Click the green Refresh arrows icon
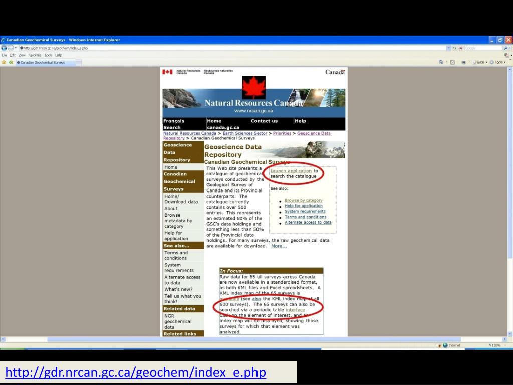 [x=455, y=48]
